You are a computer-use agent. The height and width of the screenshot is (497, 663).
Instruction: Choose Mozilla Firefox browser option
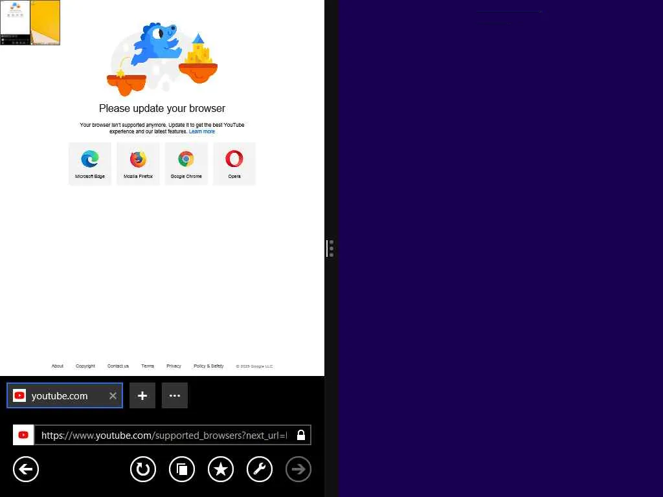pyautogui.click(x=139, y=164)
